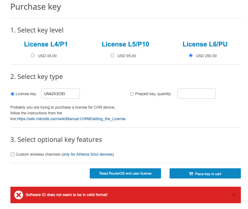Screen dimensions: 248x209
Task: Click Read RouterOS end user license button
Action: pyautogui.click(x=125, y=174)
